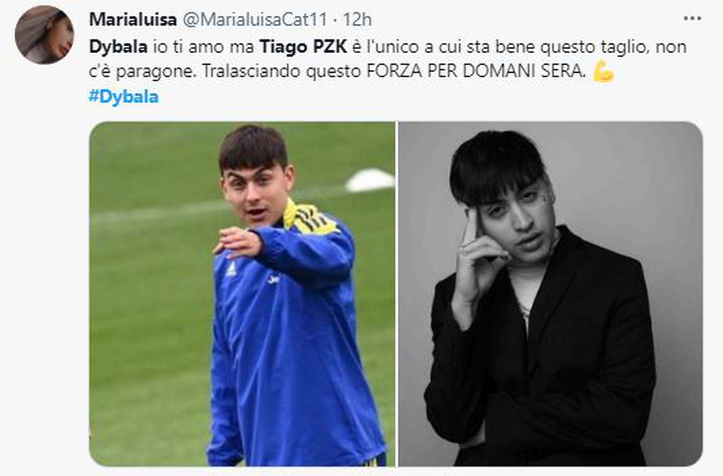This screenshot has width=723, height=476.
Task: Click the bold Tiago PZK text
Action: 303,47
